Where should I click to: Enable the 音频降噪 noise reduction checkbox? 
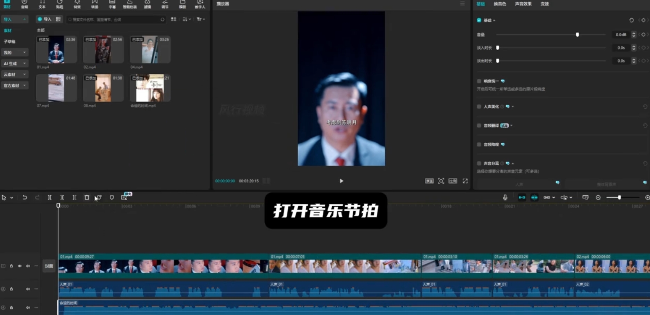479,145
